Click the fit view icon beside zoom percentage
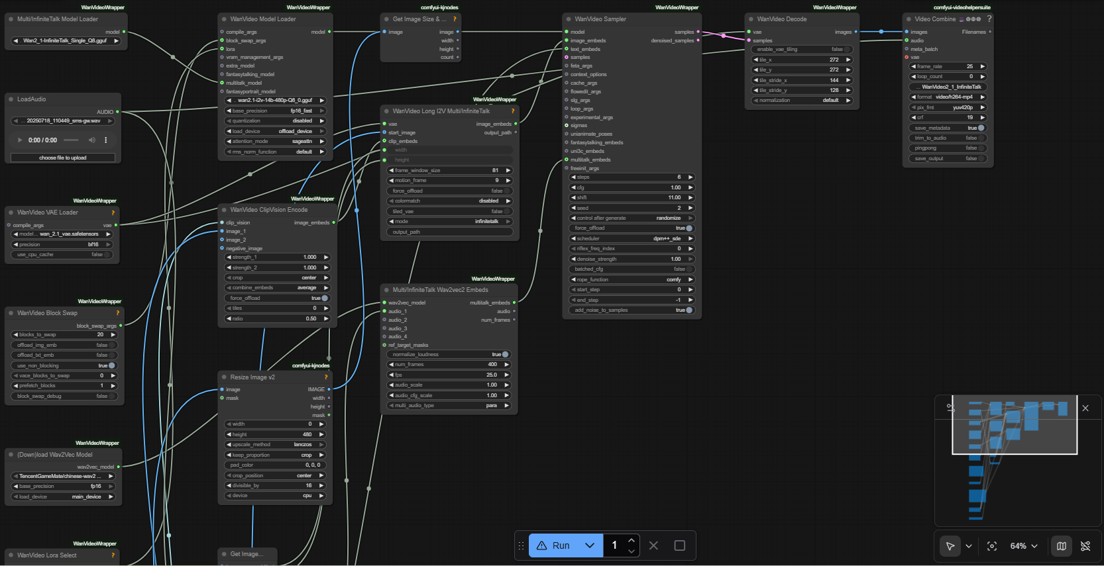The width and height of the screenshot is (1104, 566). click(992, 546)
